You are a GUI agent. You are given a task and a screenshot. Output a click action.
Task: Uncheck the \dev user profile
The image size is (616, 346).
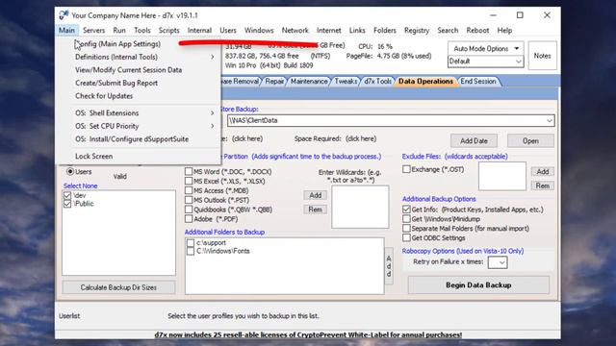tap(67, 195)
